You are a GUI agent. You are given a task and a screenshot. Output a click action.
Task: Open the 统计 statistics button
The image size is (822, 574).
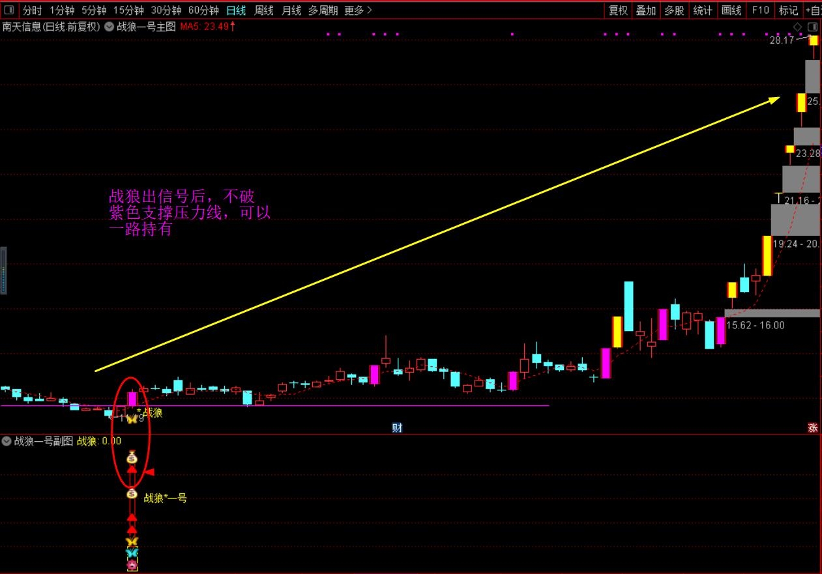coord(703,10)
